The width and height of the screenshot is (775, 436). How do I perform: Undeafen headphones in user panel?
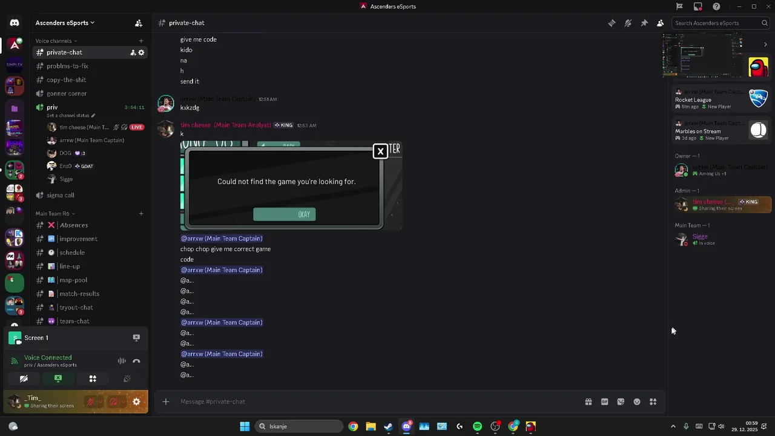click(x=113, y=401)
